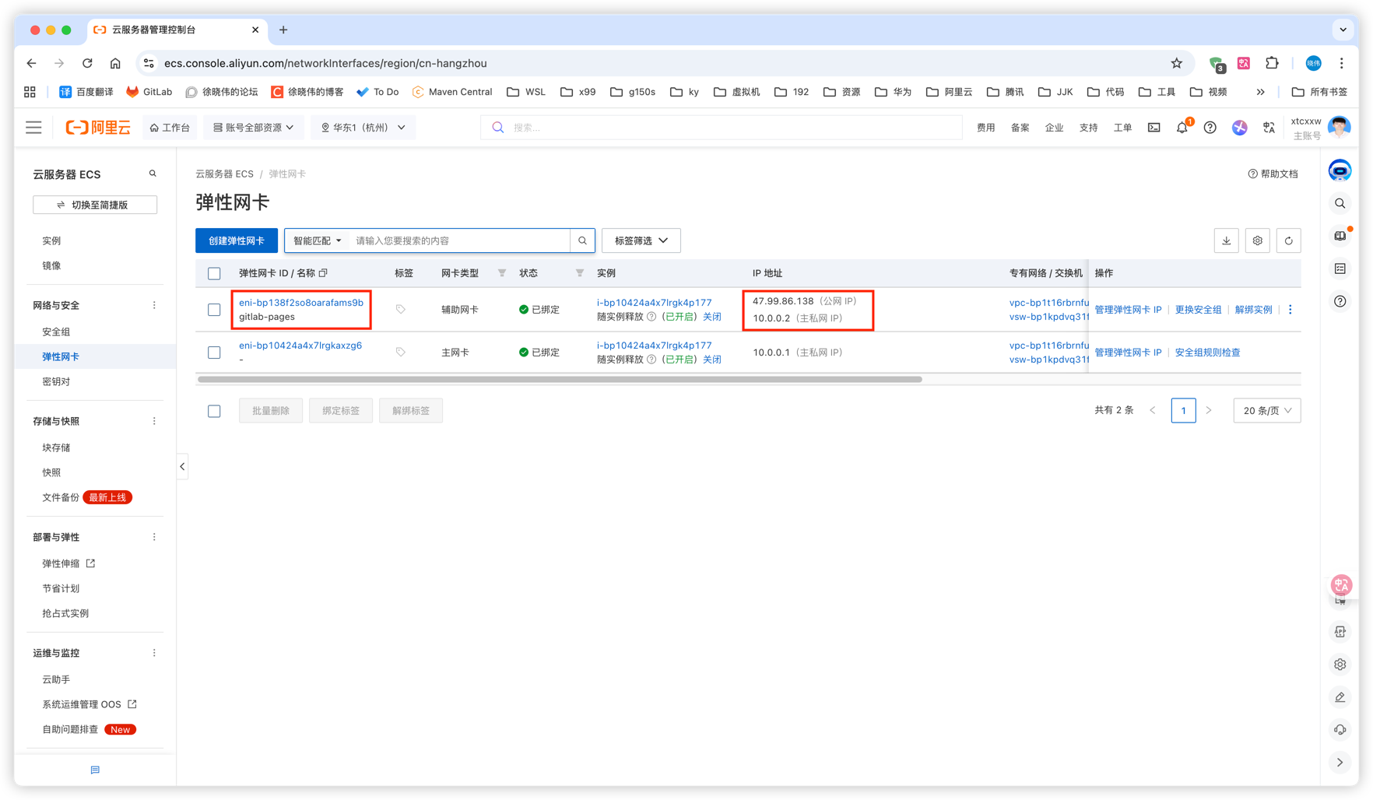This screenshot has height=800, width=1373.
Task: Refresh the network interface list
Action: coord(1288,240)
